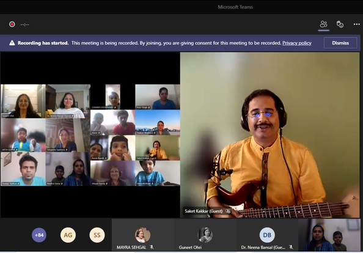This screenshot has width=363, height=253.
Task: Click Guneet Ohri's profile picture
Action: click(205, 235)
